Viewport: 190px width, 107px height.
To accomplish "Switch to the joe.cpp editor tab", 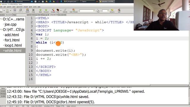I will (46, 15).
